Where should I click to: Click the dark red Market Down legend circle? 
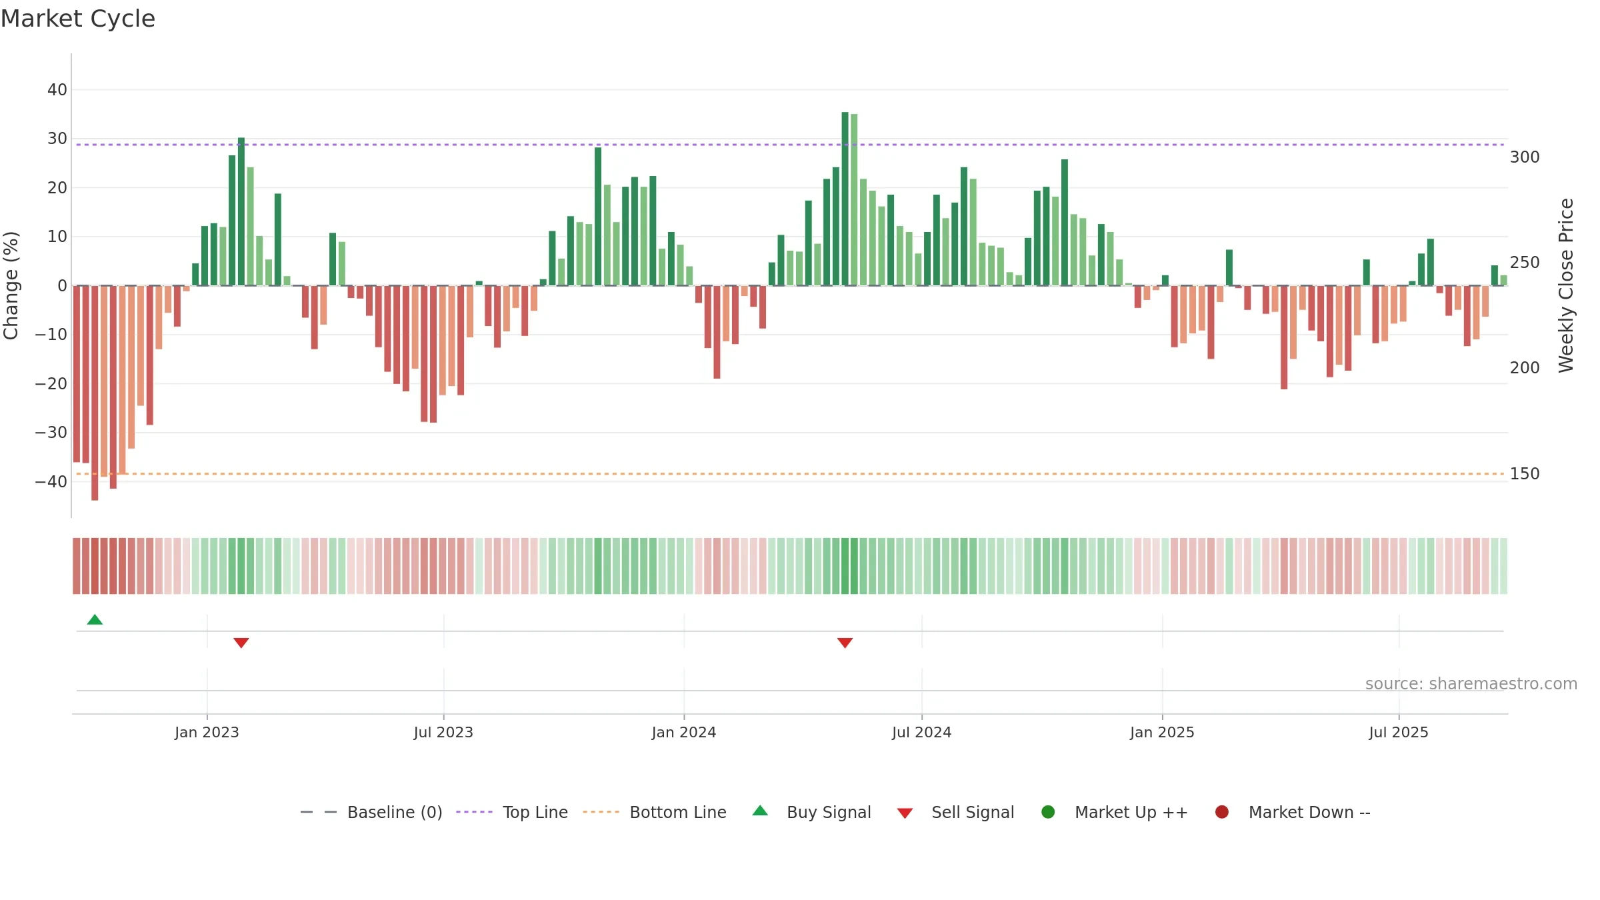coord(1222,812)
